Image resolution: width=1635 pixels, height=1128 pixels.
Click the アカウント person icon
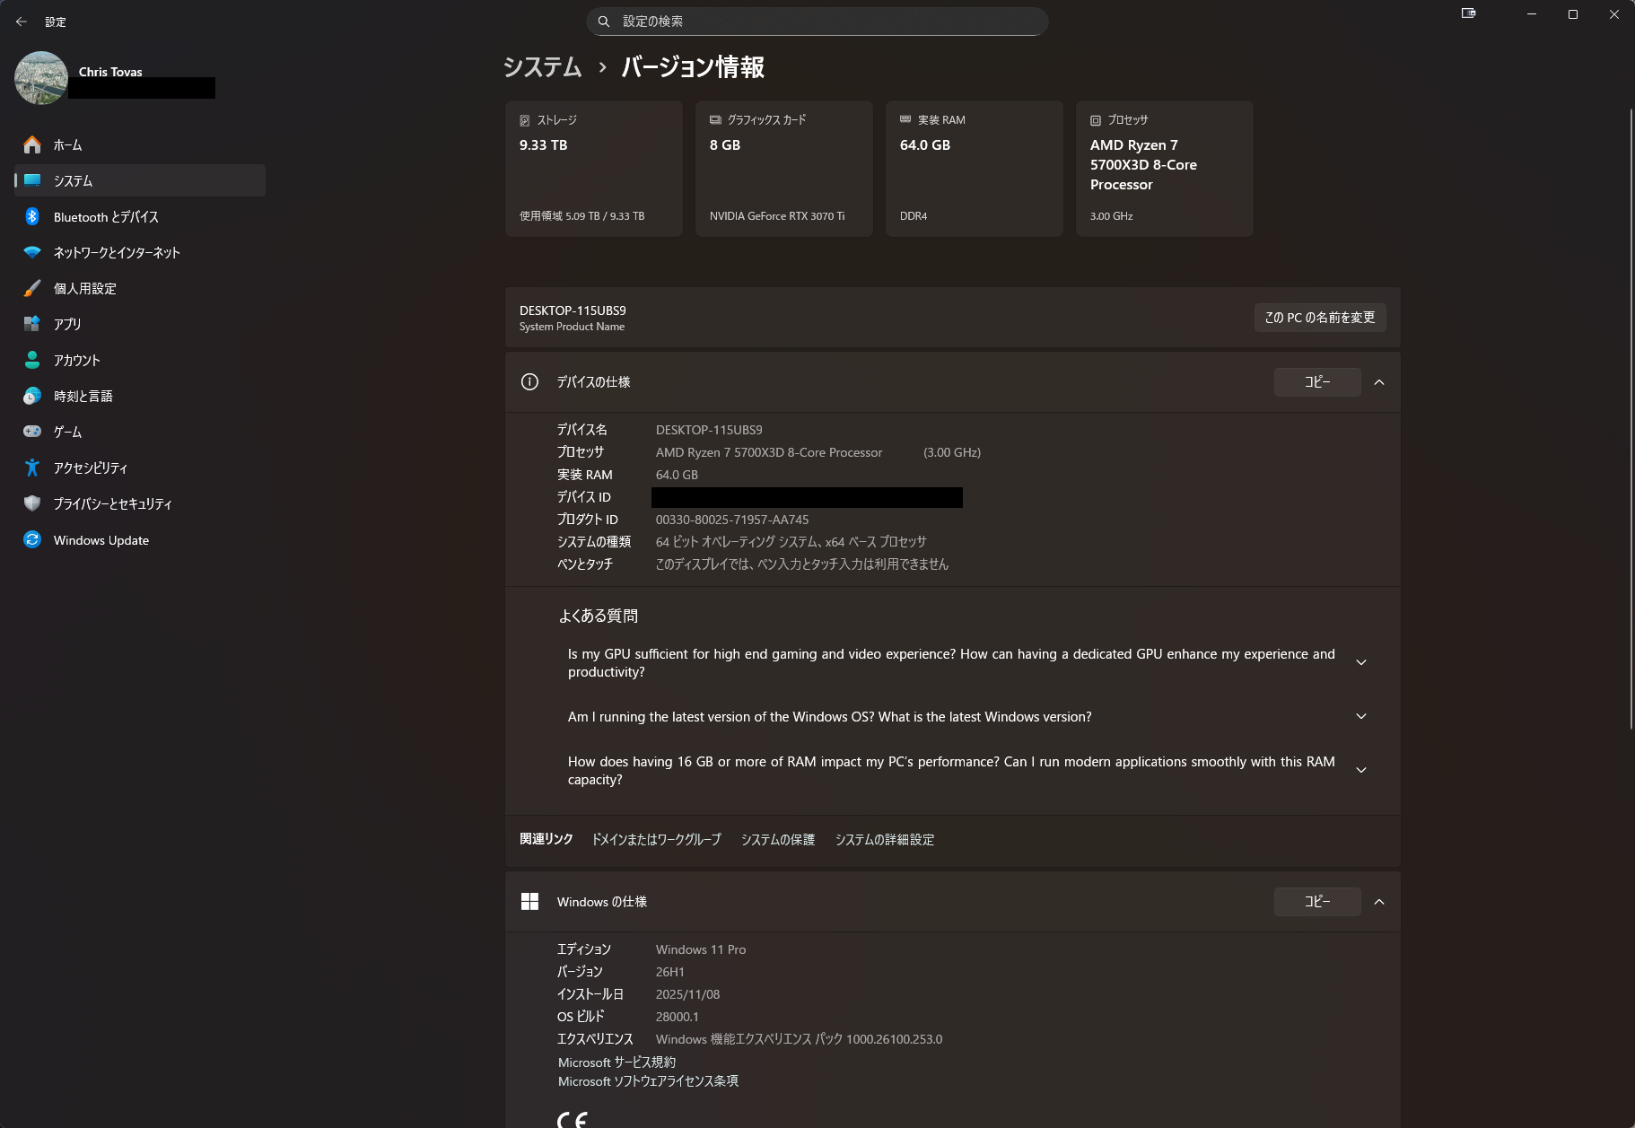click(x=32, y=360)
